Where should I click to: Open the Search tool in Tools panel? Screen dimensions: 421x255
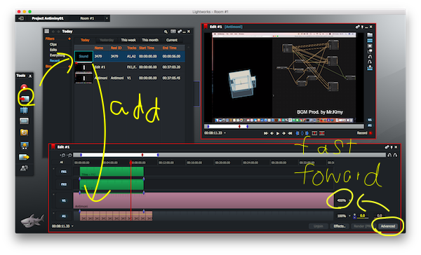24,132
